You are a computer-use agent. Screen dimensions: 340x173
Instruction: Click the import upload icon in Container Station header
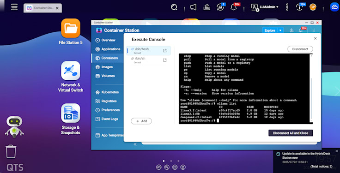coord(291,30)
